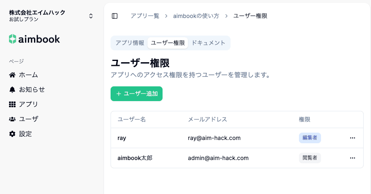This screenshot has width=371, height=194.
Task: Click the お知らせ bell icon
Action: [x=12, y=90]
